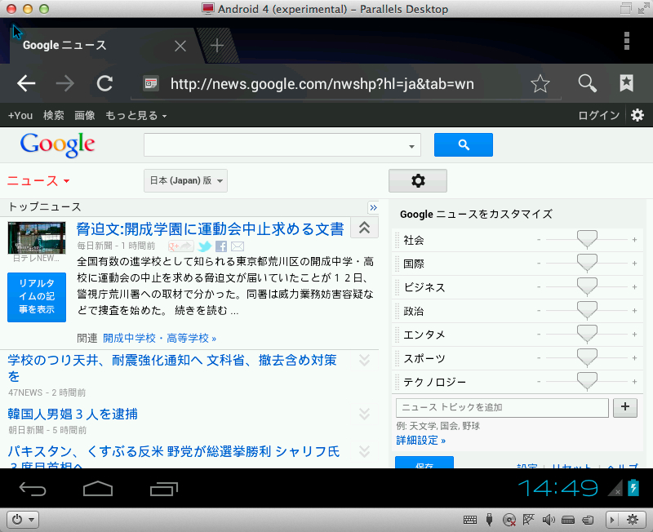Viewport: 653px width, 532px height.
Task: Expand the 韓国人男娼 story chevron
Action: (364, 414)
